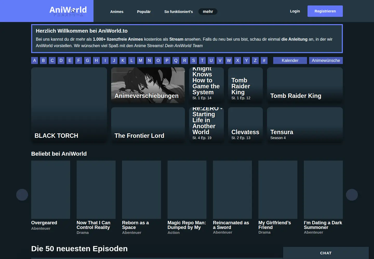This screenshot has height=259, width=374.
Task: Open Re:ZERO St. 4 Ep. 19 card
Action: [206, 125]
